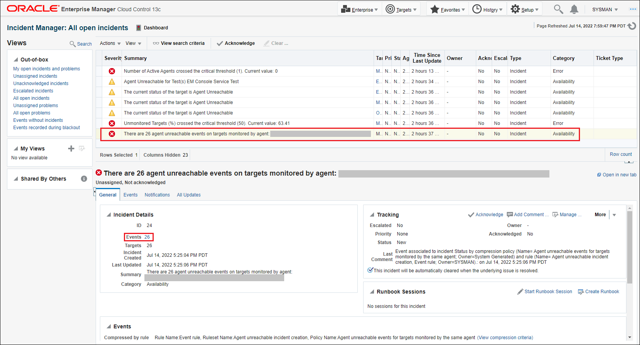640x345 pixels.
Task: Switch to the All Updates tab
Action: (x=189, y=195)
